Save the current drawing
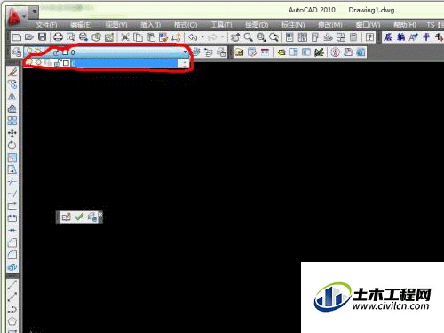Viewport: 444px width, 333px height. [43, 37]
